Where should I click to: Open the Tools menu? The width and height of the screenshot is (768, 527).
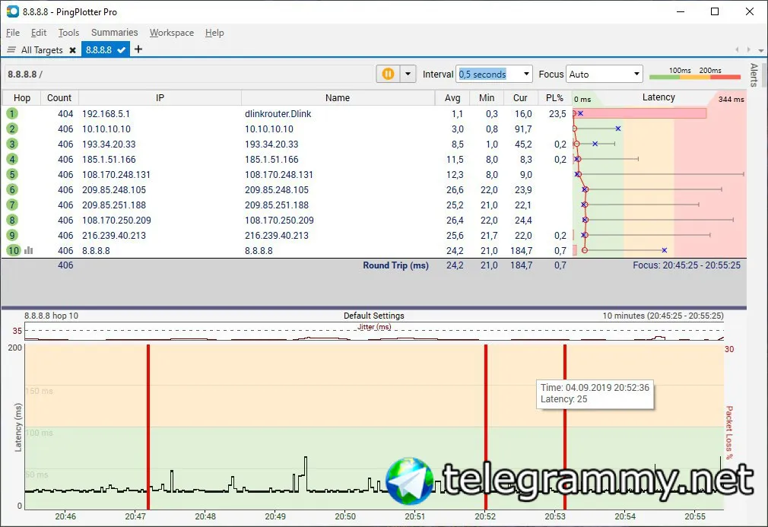click(68, 33)
